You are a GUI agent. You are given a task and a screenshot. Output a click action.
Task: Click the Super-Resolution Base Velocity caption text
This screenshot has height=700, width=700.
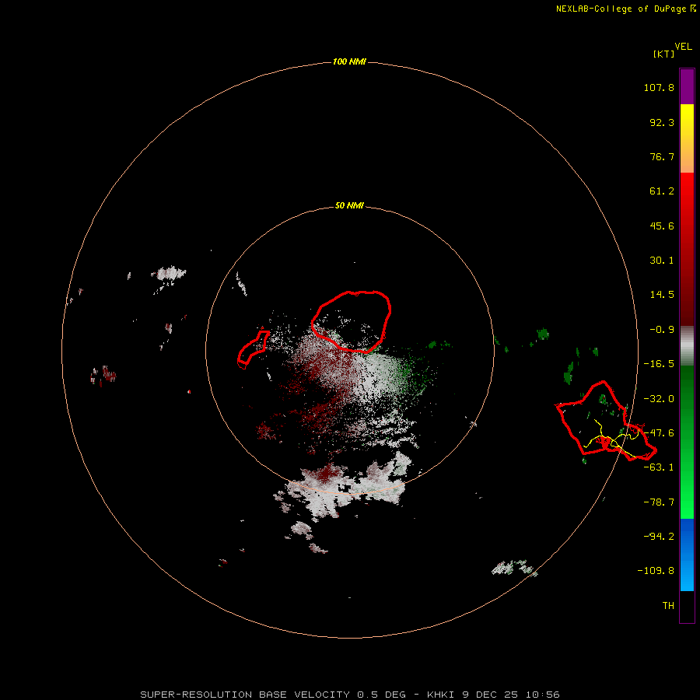click(349, 695)
